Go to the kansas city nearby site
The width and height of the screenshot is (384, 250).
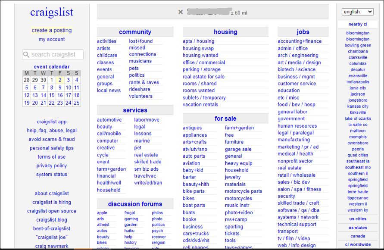[358, 106]
